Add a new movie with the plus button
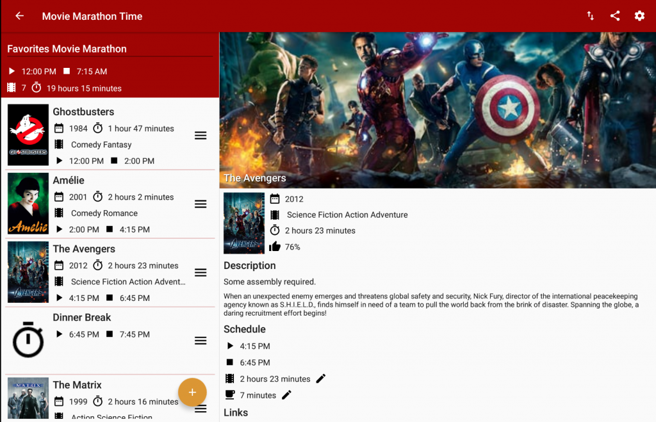The width and height of the screenshot is (656, 422). point(192,391)
